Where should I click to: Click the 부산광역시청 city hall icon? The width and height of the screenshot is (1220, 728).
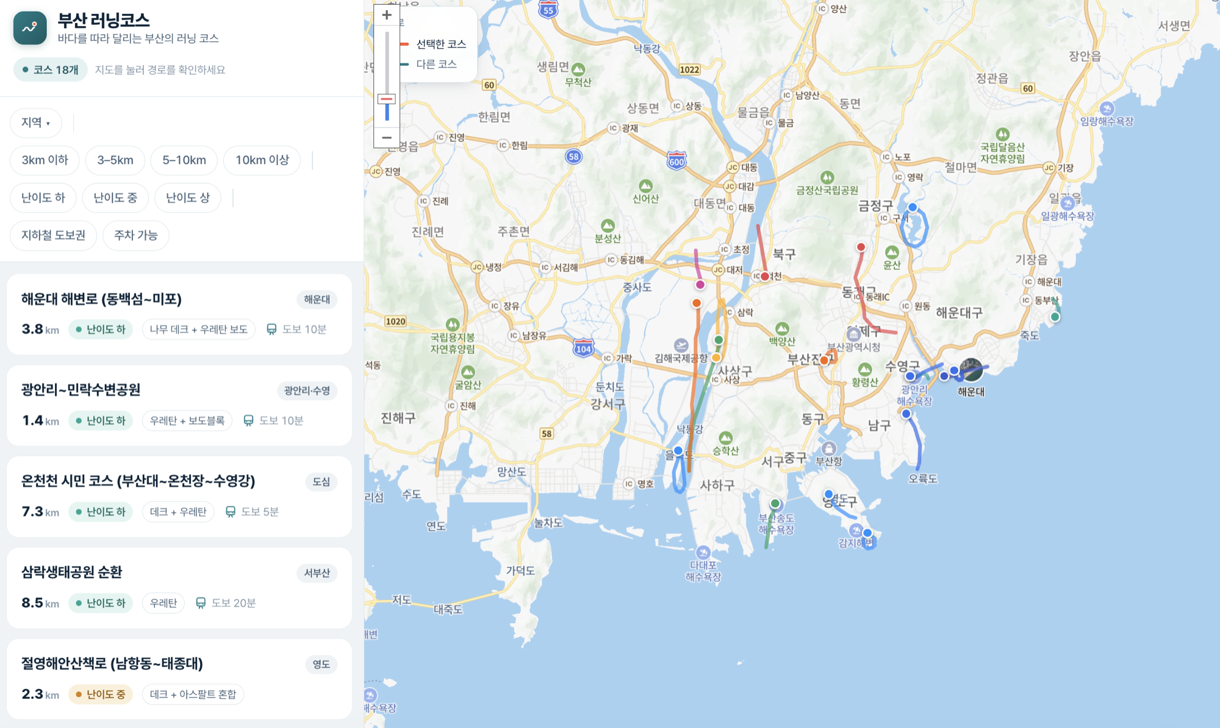(854, 334)
